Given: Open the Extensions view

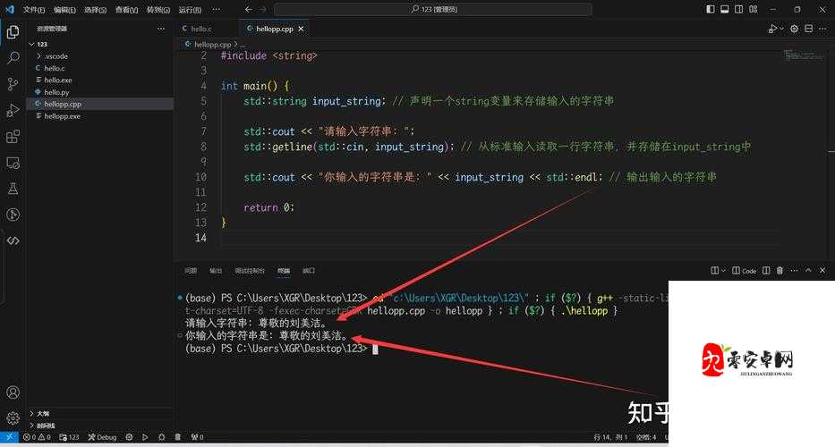Looking at the screenshot, I should pos(13,137).
